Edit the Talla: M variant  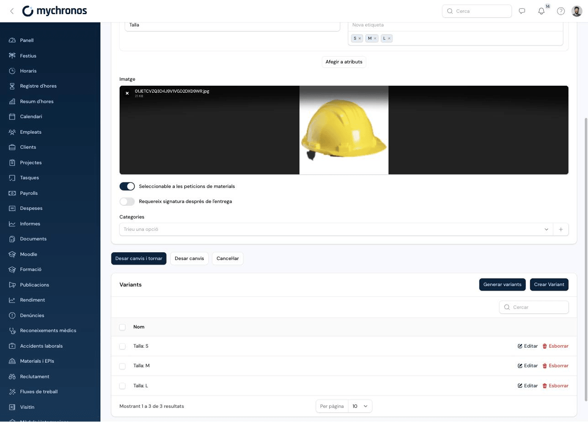pyautogui.click(x=528, y=366)
